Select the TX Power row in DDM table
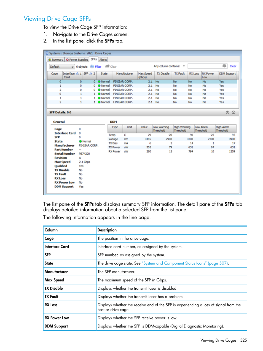The width and height of the screenshot is (263, 351). (x=172, y=147)
